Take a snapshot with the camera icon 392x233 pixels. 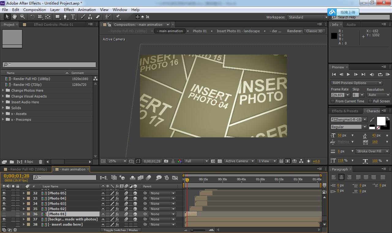166,161
